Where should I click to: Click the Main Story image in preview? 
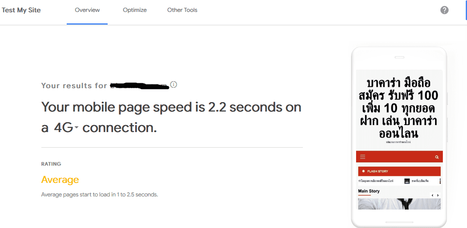click(399, 204)
